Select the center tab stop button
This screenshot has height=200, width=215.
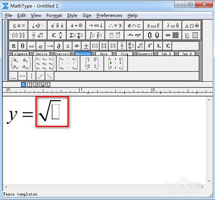(29, 85)
